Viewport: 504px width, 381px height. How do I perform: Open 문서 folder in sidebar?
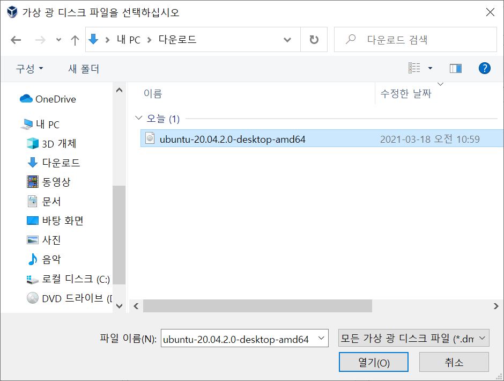[44, 201]
